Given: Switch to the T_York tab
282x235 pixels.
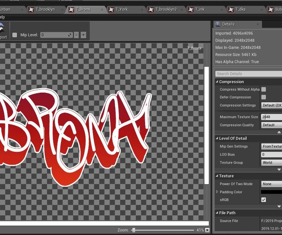Looking at the screenshot, I should pos(122,9).
